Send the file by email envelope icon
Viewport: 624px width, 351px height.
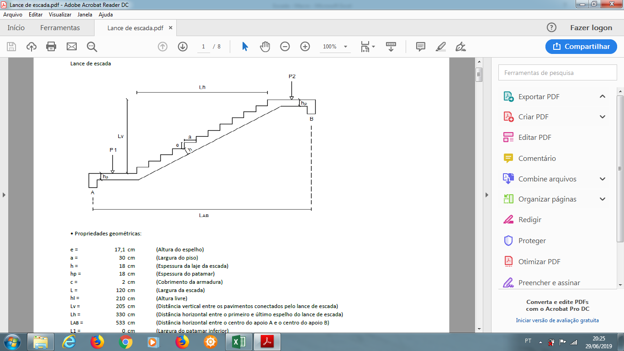(72, 47)
